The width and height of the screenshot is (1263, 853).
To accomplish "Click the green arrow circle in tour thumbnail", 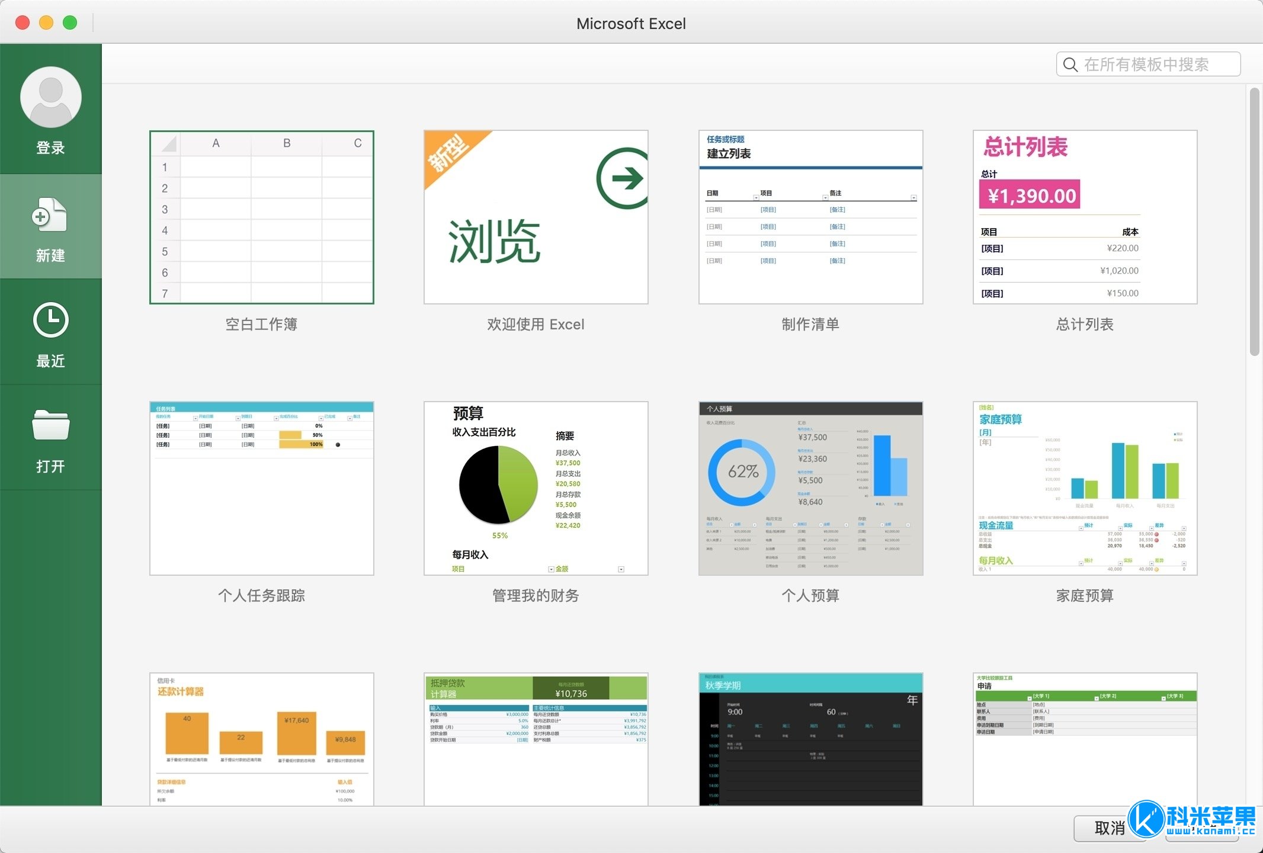I will tap(624, 178).
